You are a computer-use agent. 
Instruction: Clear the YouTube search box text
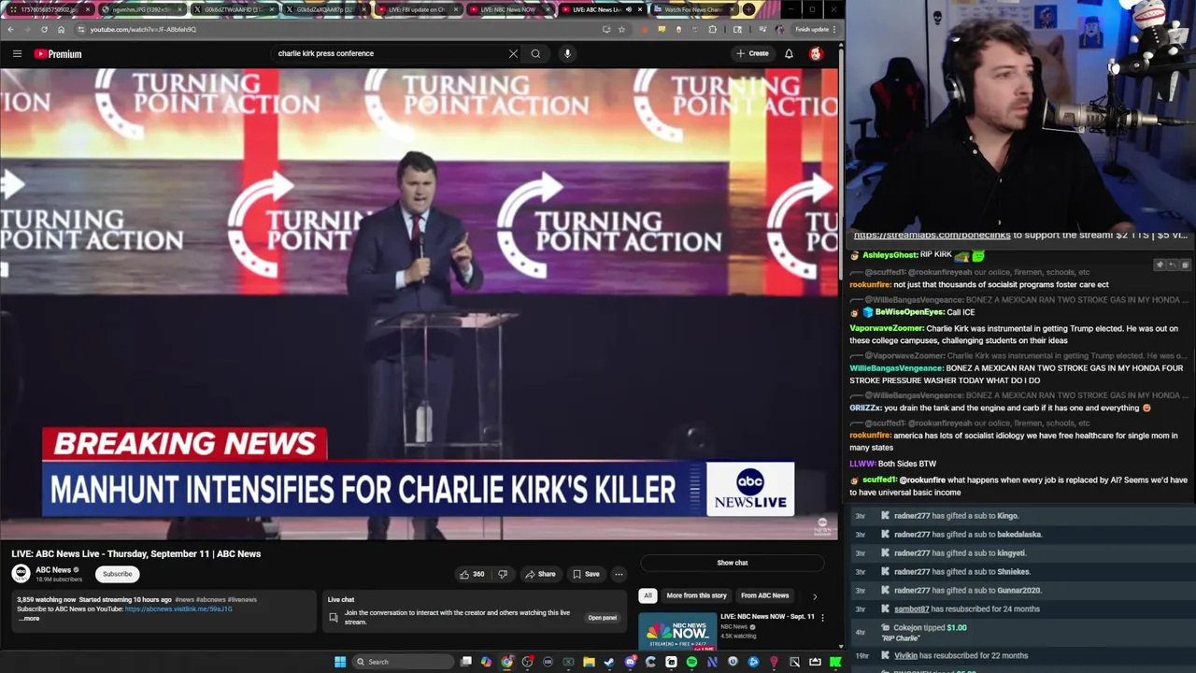(513, 53)
